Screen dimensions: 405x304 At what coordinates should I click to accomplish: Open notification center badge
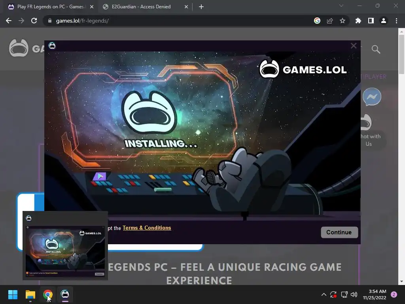coord(394,294)
